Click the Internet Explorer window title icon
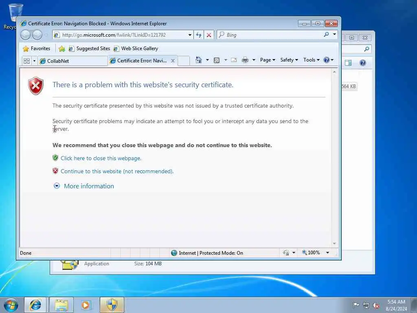The width and height of the screenshot is (417, 313). pyautogui.click(x=24, y=23)
